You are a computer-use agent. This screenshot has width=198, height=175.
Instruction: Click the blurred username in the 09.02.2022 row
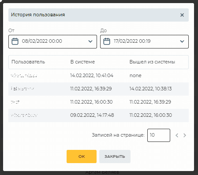click(24, 115)
